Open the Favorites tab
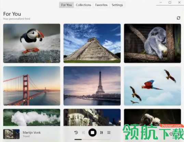The image size is (184, 142). pyautogui.click(x=101, y=5)
